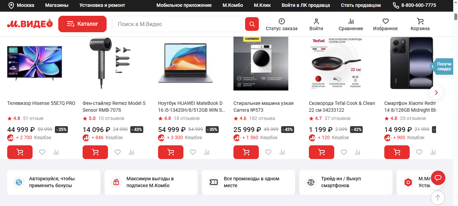Go to М.Комбо top menu item

coord(233,5)
